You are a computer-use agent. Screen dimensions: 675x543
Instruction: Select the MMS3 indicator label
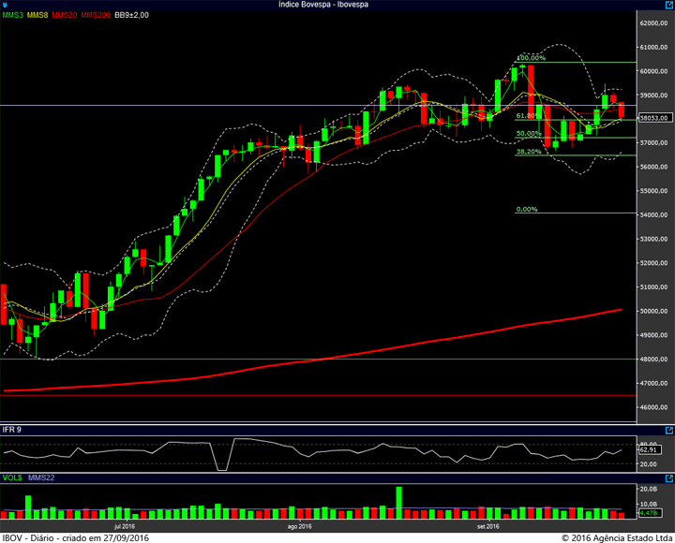(x=13, y=15)
